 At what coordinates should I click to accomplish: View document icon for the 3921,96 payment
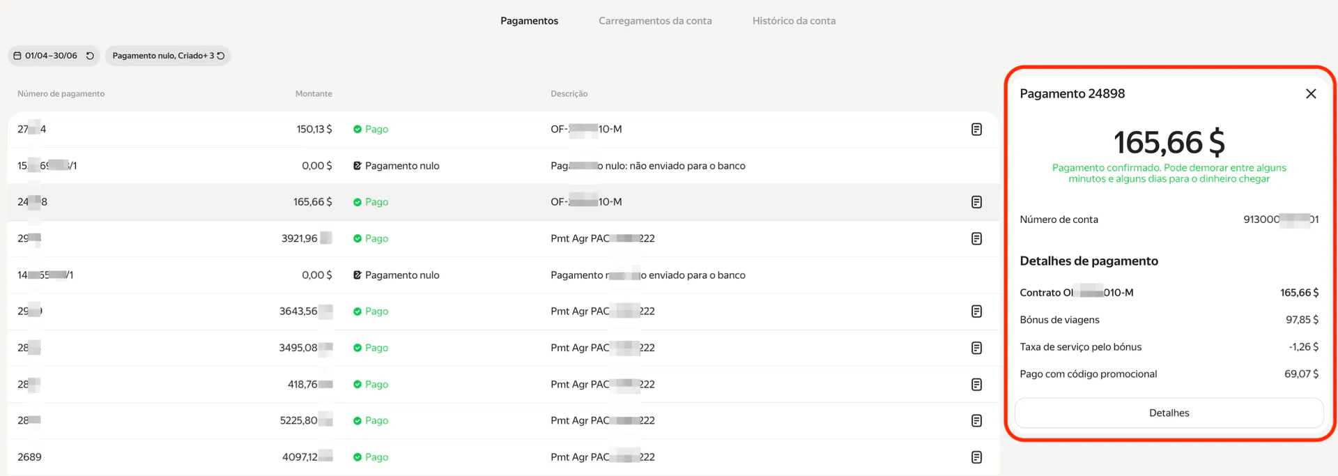976,238
